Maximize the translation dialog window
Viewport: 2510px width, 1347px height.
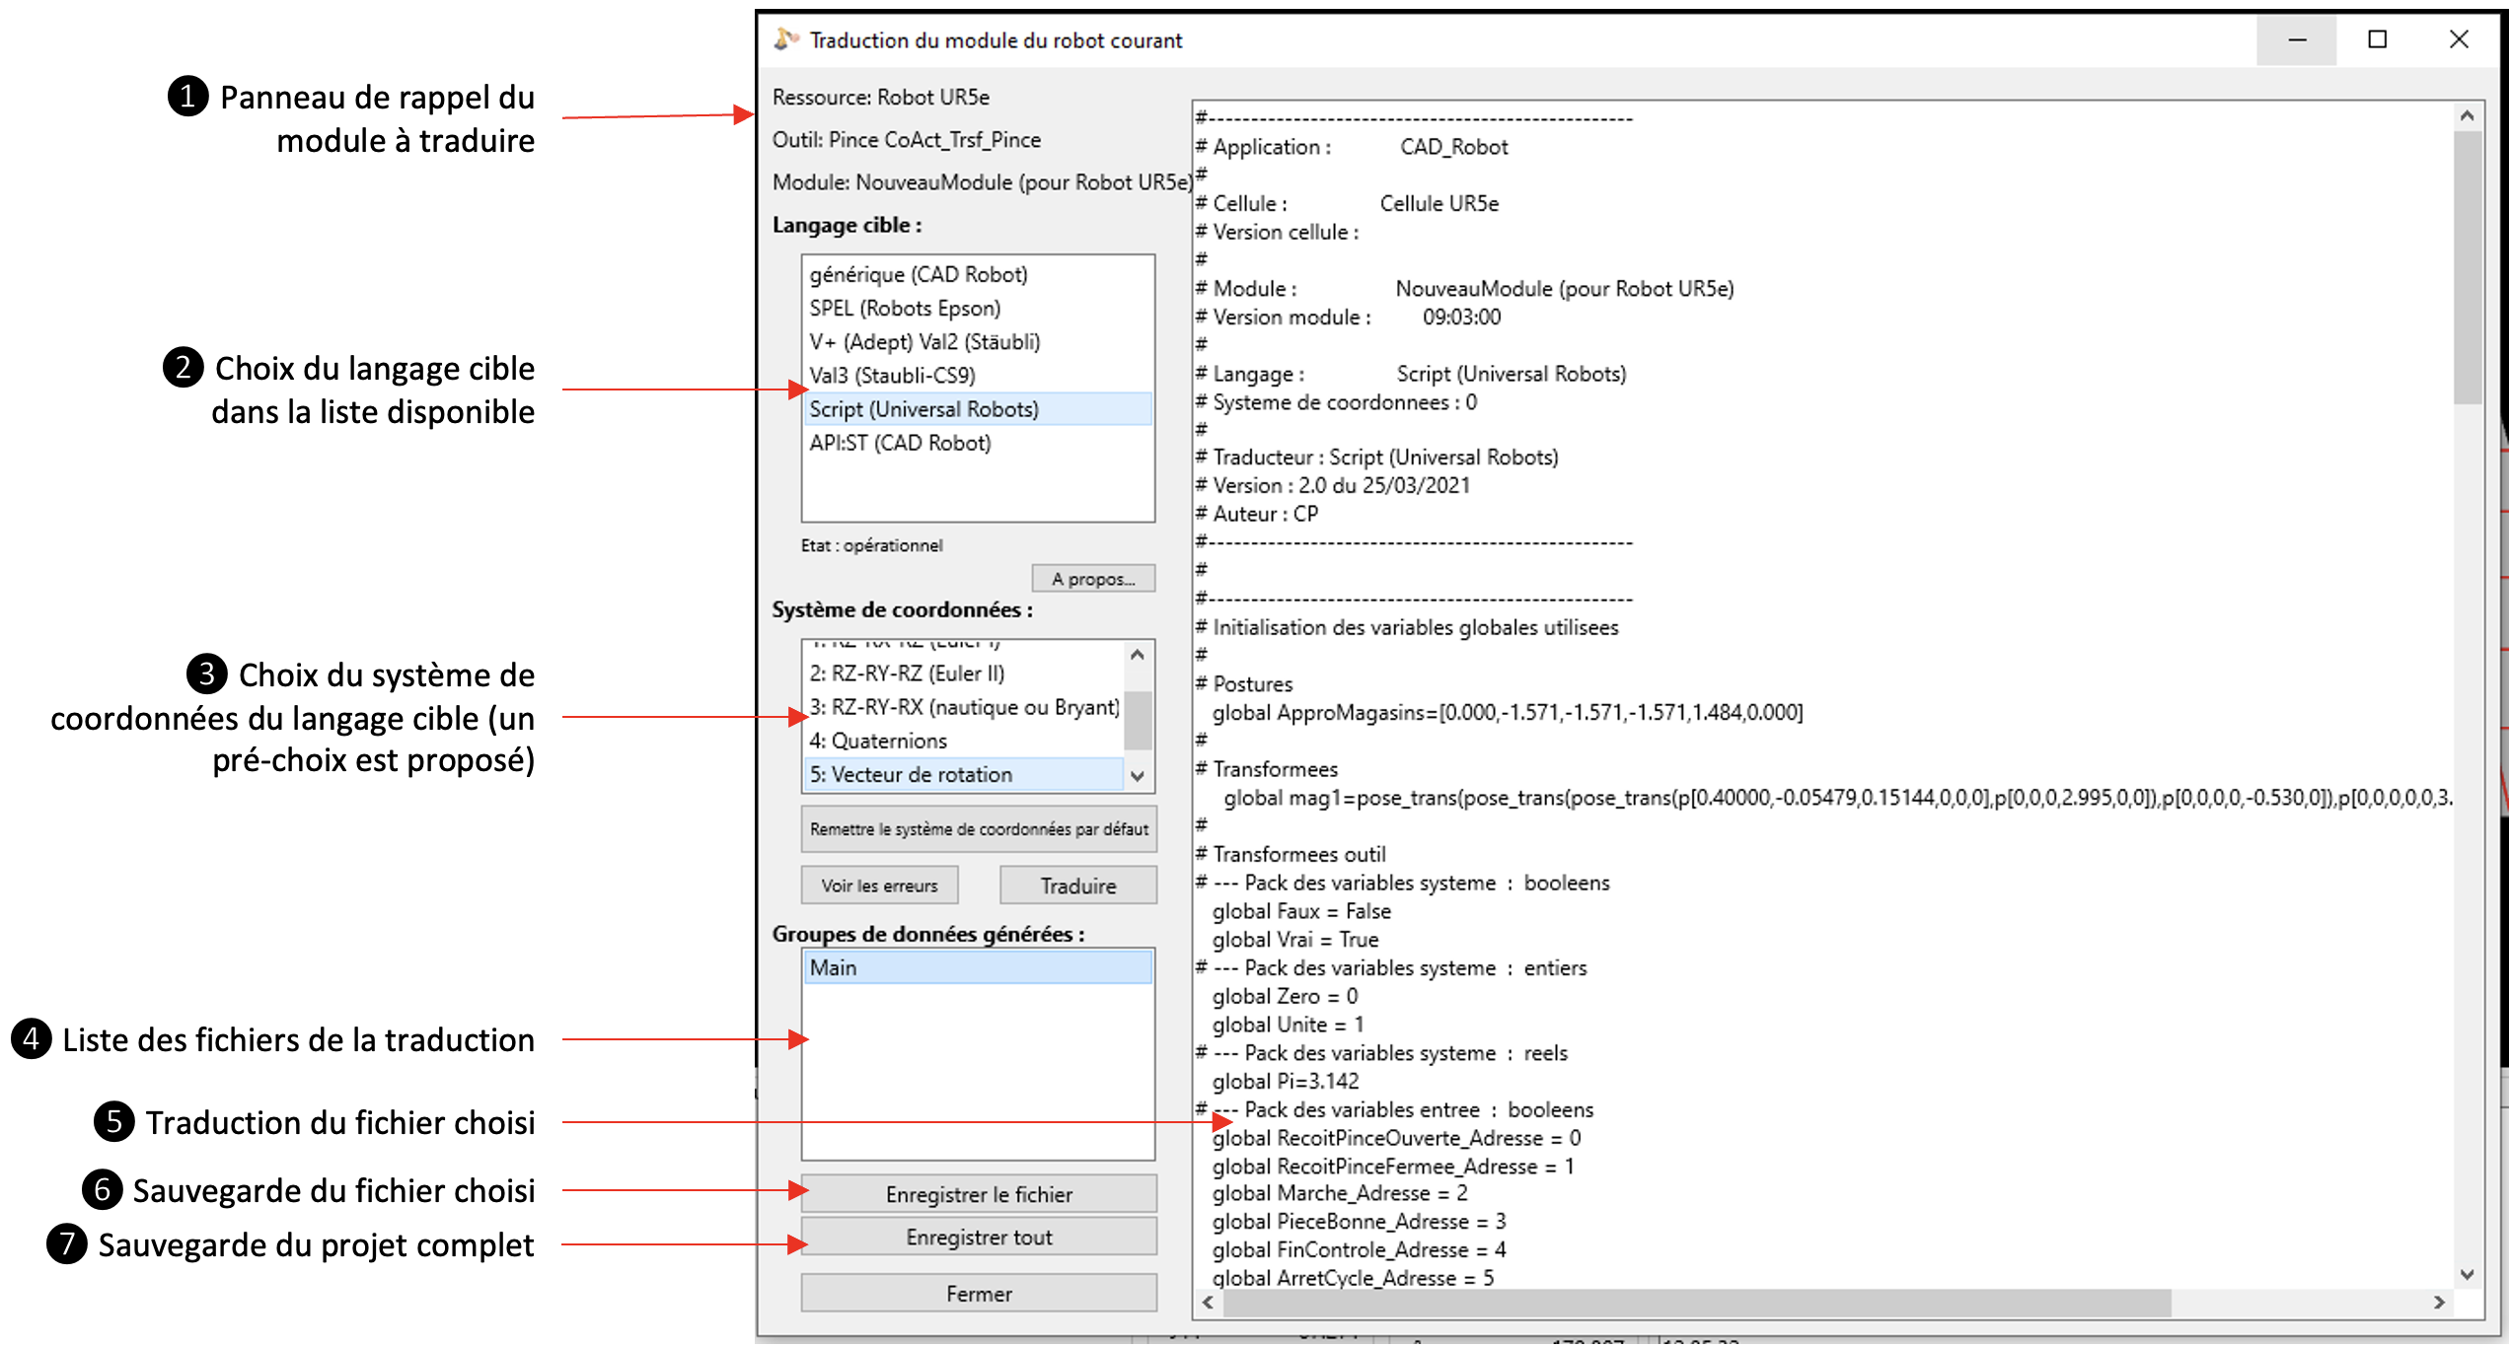(x=2377, y=39)
